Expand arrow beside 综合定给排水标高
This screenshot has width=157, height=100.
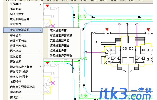[x=40, y=67]
